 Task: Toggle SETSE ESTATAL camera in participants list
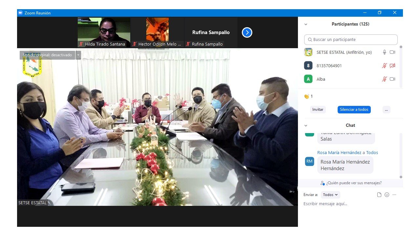point(392,52)
